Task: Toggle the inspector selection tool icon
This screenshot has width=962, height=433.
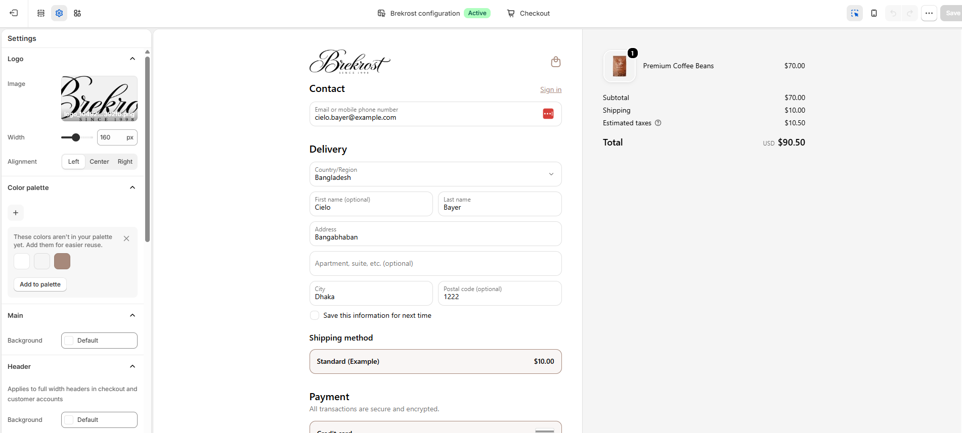Action: point(855,13)
